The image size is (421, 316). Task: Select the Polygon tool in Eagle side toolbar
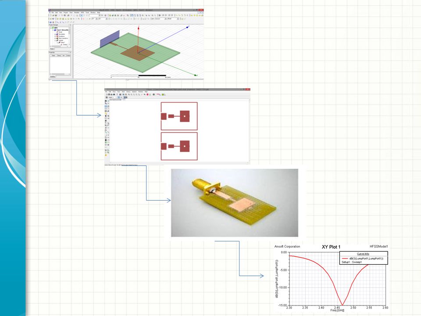tap(108, 140)
